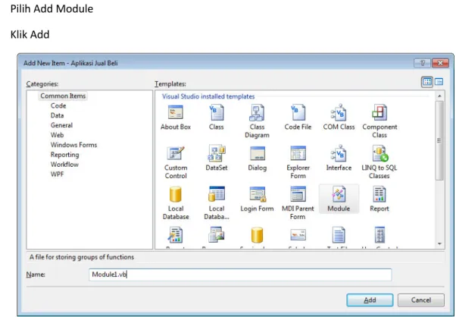Select Common Items category
Screen dimensions: 456x317
point(63,96)
